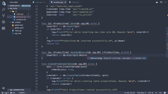Viewport: 168px width, 94px height.
Task: Click the SaveAndReturn function name
Action: tap(78, 52)
